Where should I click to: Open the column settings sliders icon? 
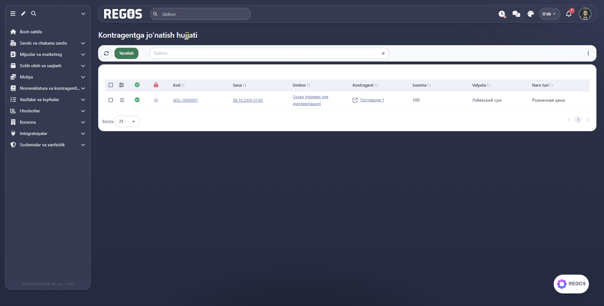click(x=121, y=85)
